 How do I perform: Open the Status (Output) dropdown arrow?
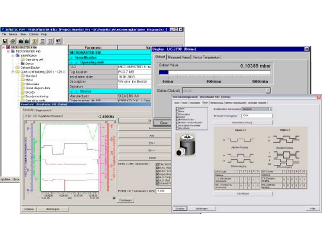(268, 90)
